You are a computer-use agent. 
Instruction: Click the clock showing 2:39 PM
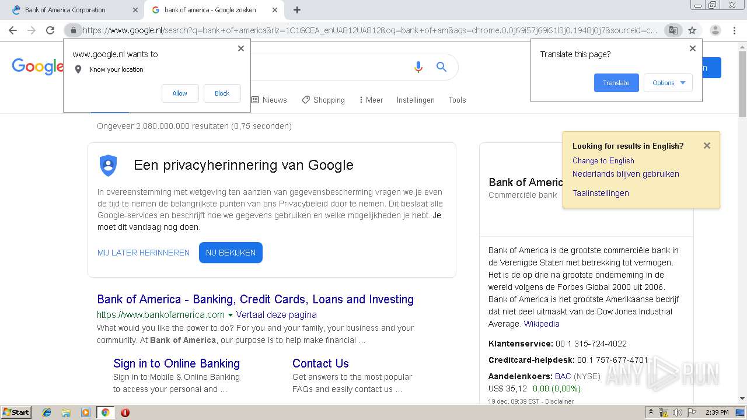(x=717, y=412)
